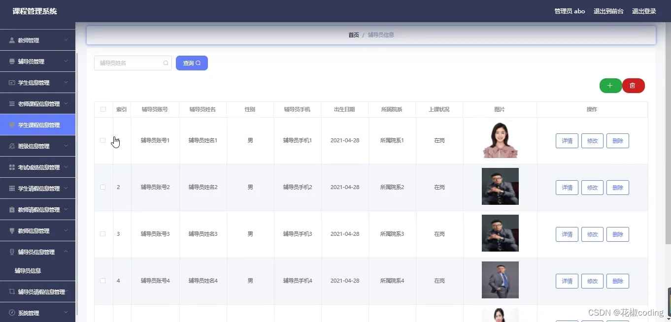Open the photo in 辅导员账号3 row
The image size is (671, 322).
point(500,233)
